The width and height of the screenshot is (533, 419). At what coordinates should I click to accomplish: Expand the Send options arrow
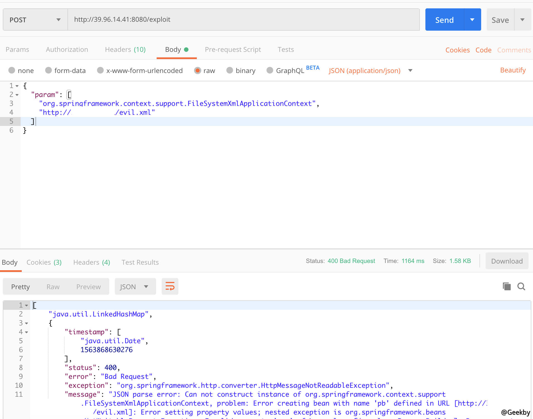pyautogui.click(x=472, y=20)
